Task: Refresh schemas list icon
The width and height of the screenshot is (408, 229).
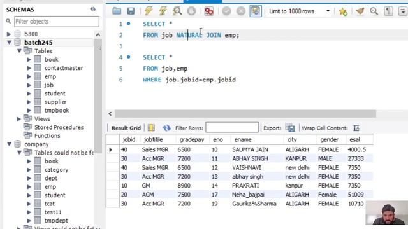Action: (93, 10)
